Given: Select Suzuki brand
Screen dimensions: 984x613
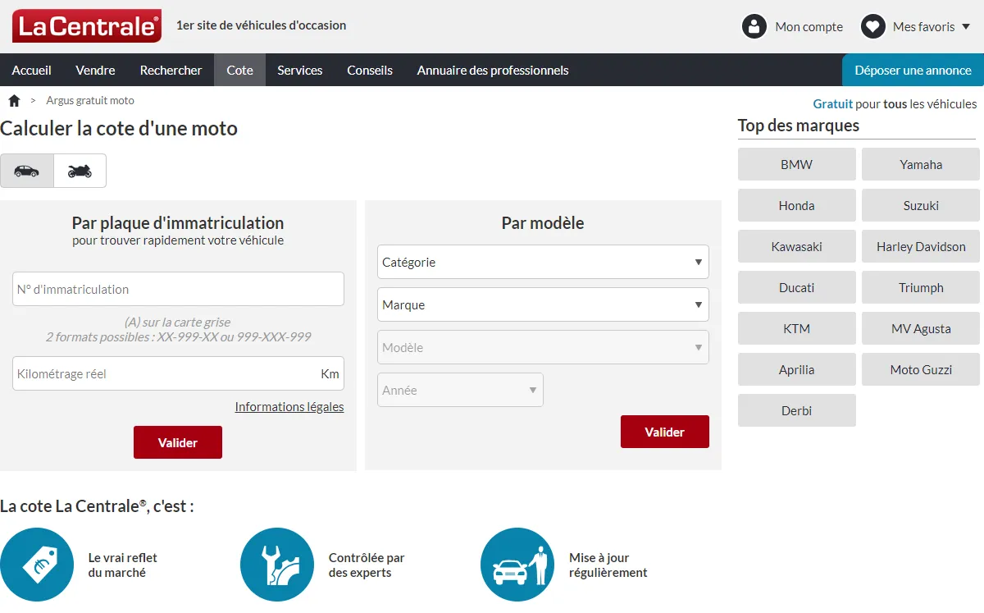Looking at the screenshot, I should point(921,205).
